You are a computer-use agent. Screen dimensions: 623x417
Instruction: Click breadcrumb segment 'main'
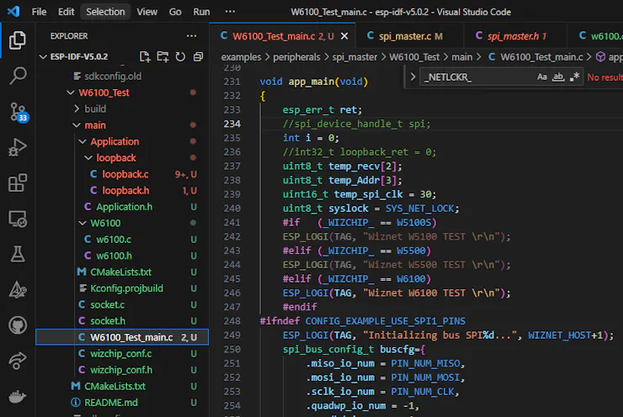click(461, 56)
